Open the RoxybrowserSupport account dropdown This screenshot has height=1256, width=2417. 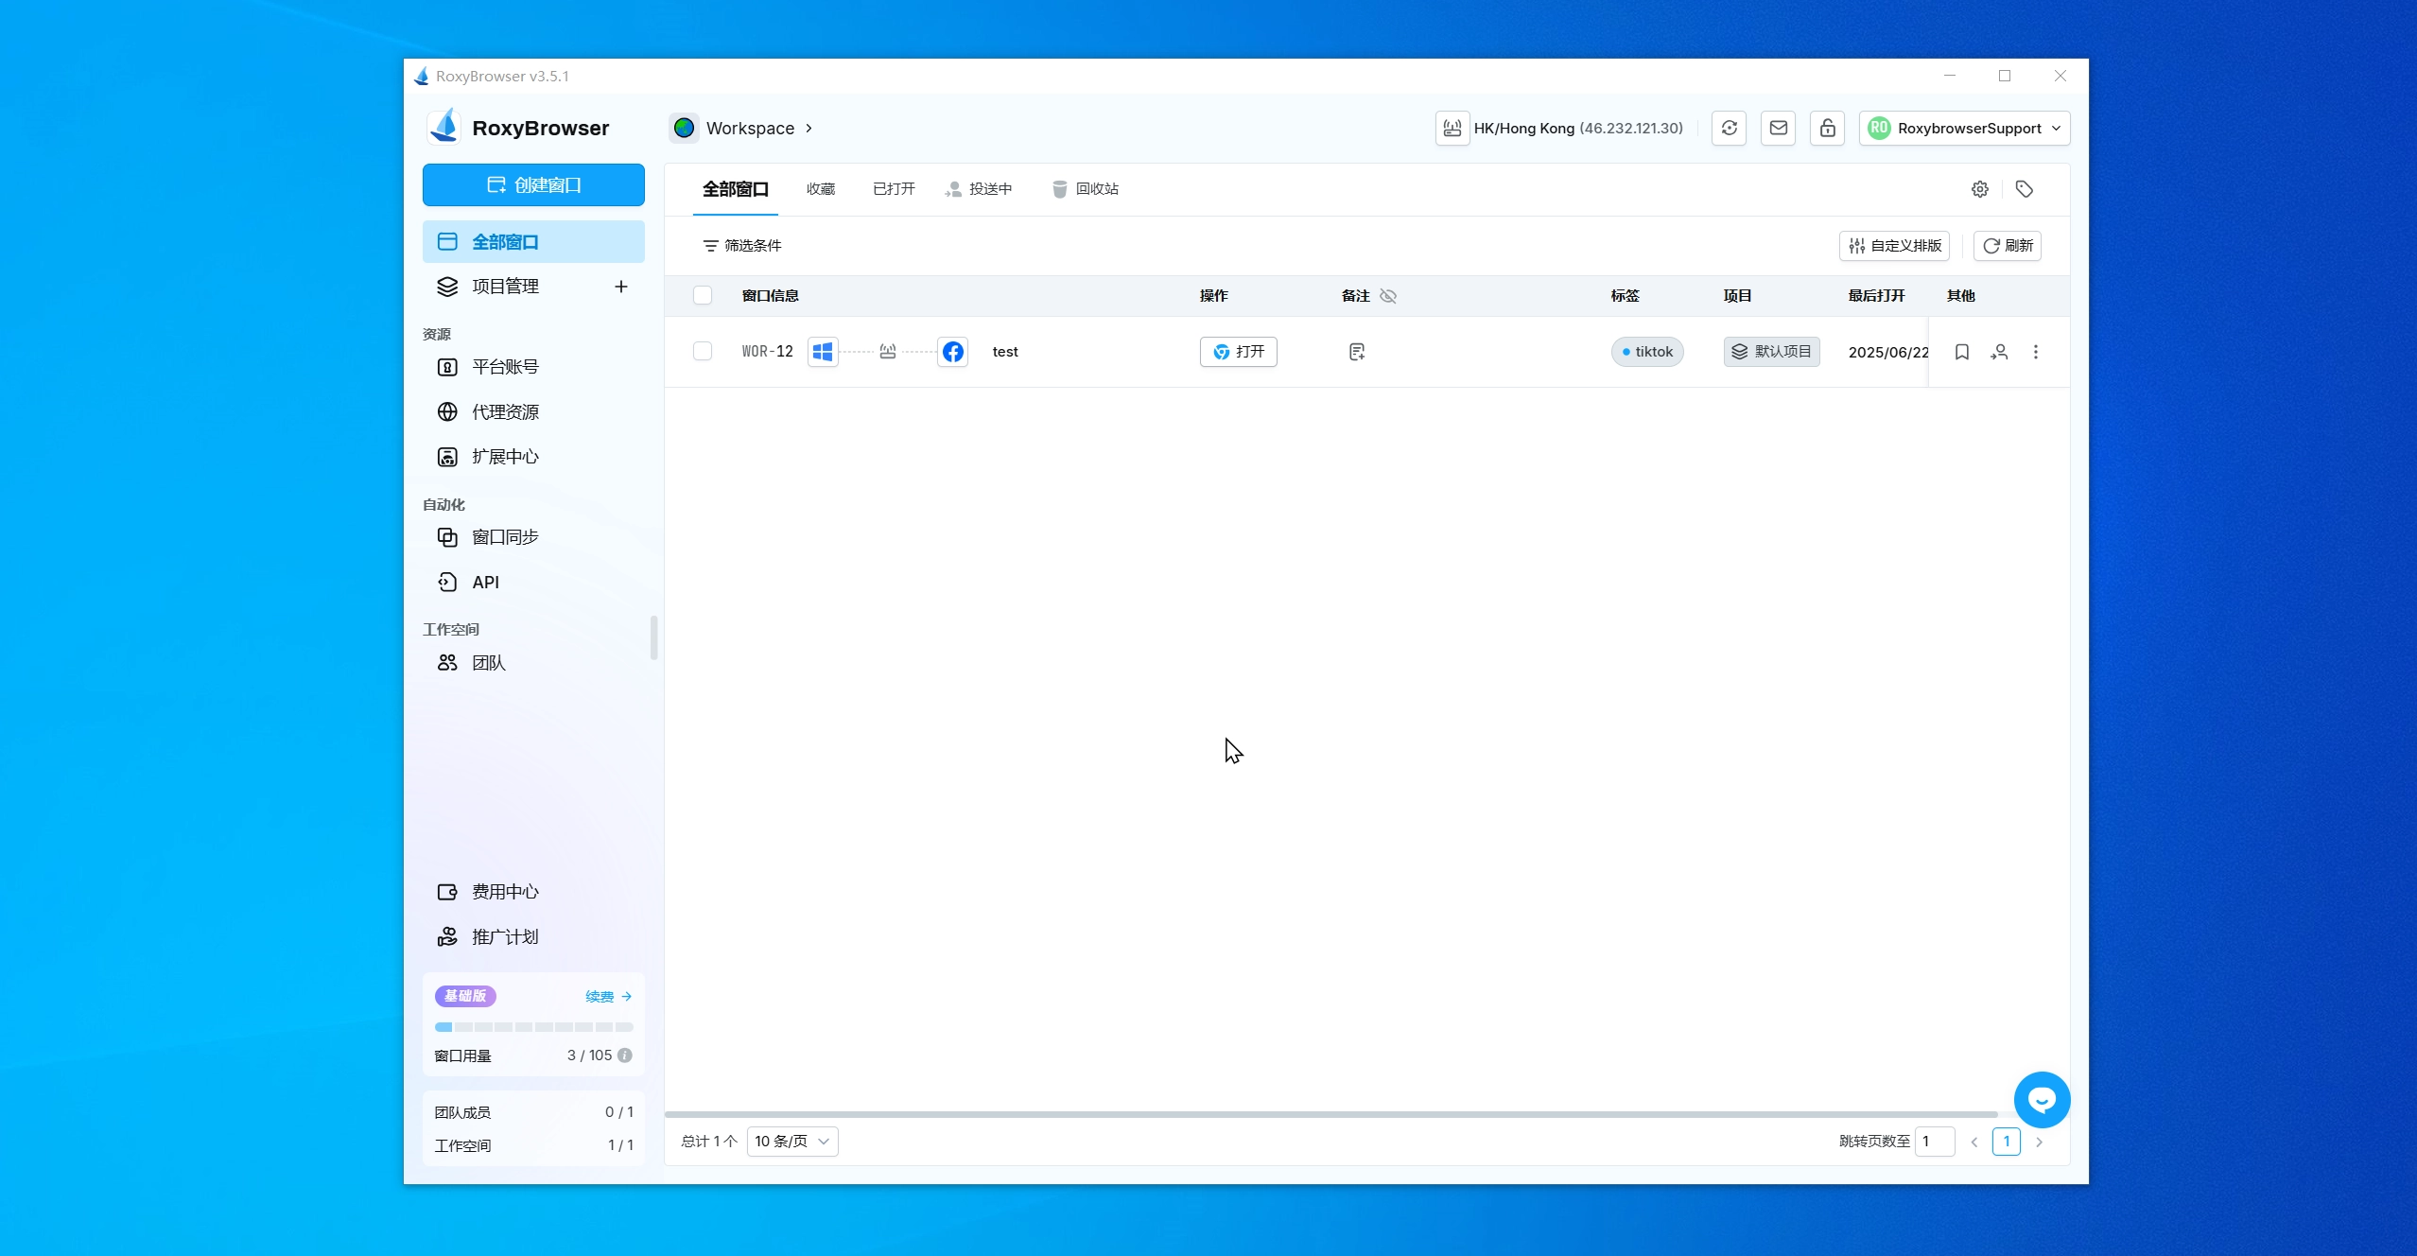tap(1965, 129)
